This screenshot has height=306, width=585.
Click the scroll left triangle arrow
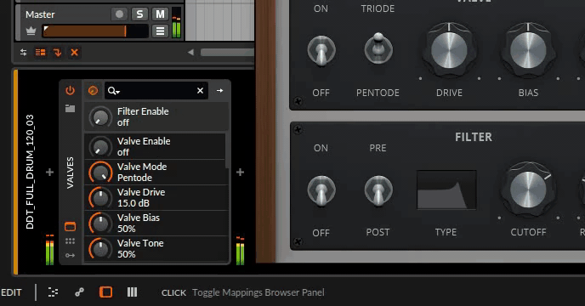(190, 52)
